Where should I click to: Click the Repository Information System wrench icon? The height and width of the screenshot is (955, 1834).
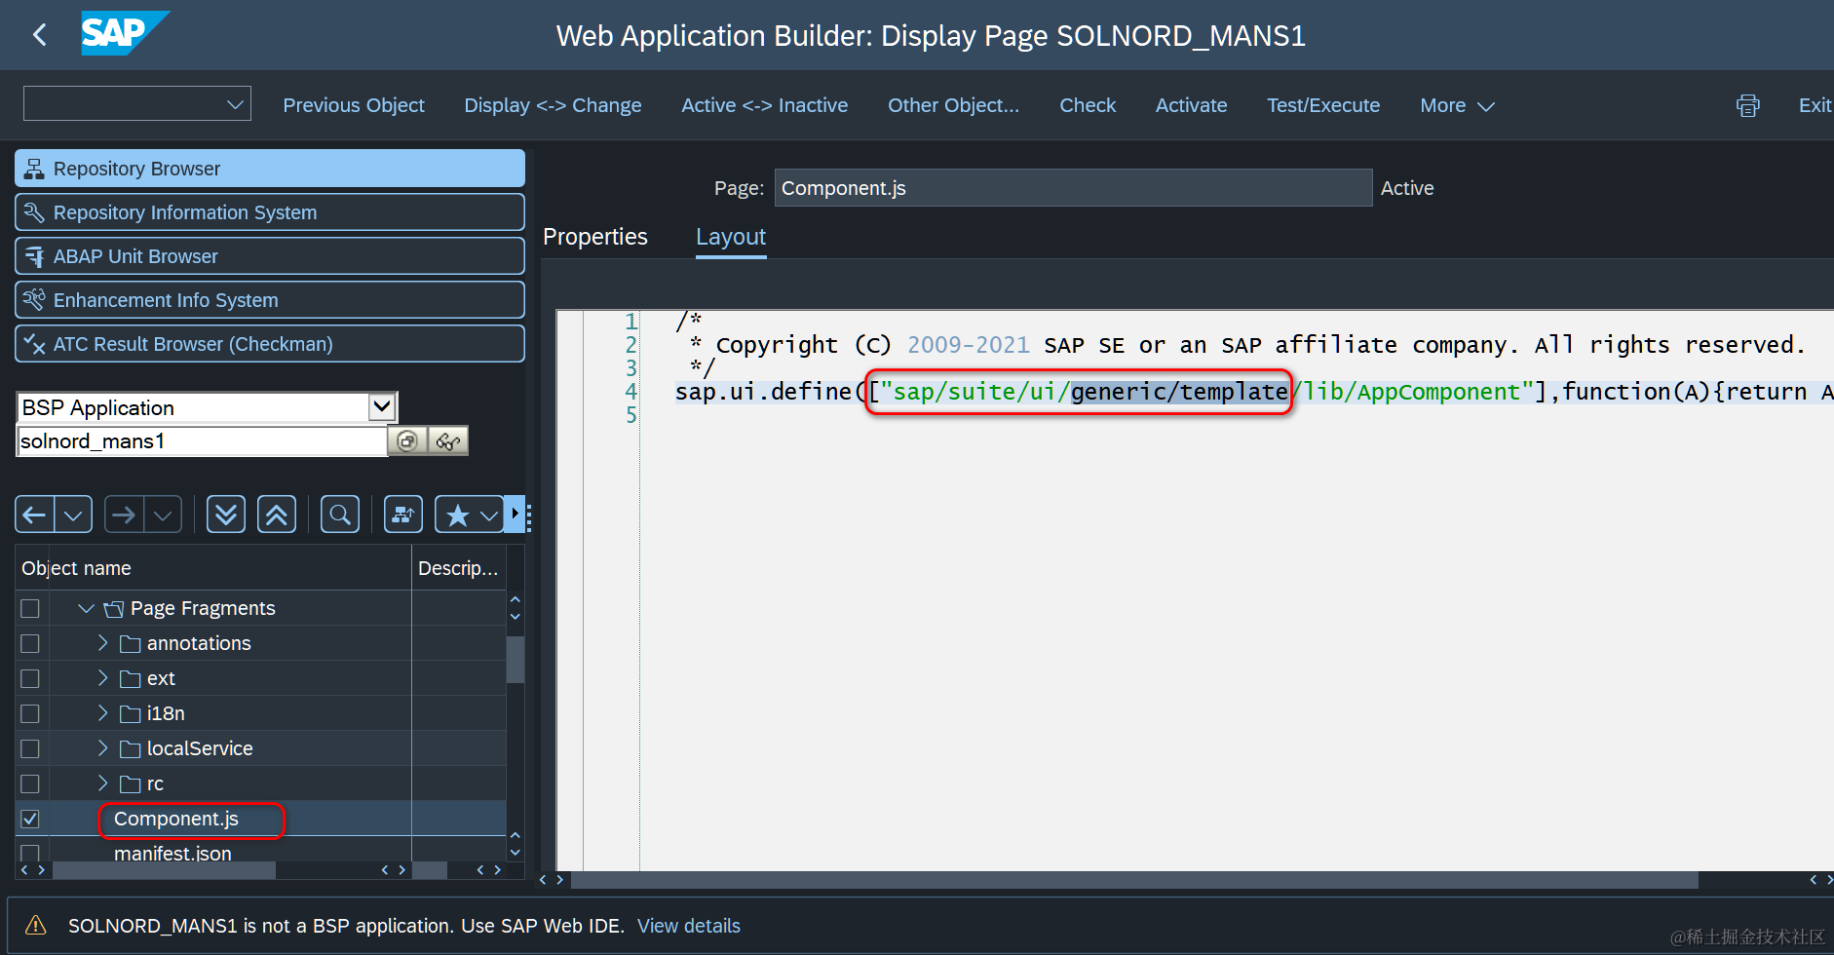pyautogui.click(x=34, y=212)
